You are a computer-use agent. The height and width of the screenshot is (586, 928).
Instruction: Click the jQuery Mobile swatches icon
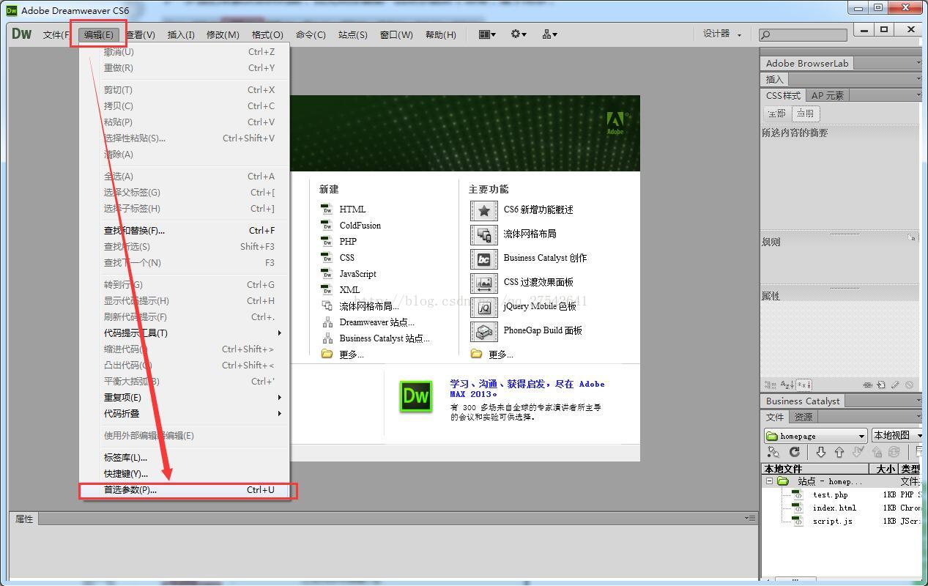tap(483, 307)
